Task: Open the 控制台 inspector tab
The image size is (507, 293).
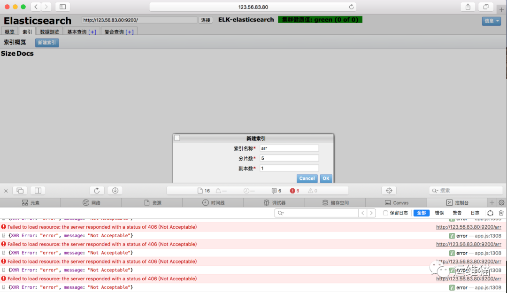Action: 457,203
